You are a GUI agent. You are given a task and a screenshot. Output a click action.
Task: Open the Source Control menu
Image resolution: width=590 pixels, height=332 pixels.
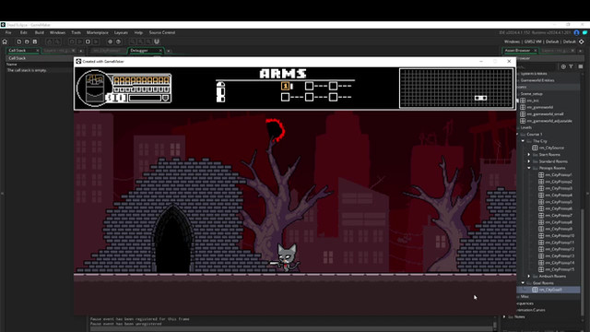[x=162, y=33]
